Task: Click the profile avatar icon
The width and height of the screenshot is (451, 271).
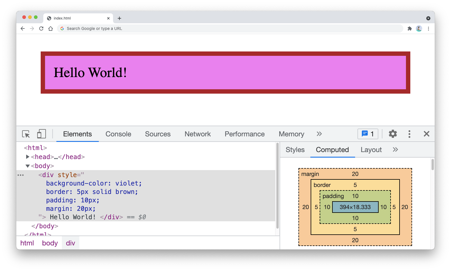Action: tap(419, 28)
